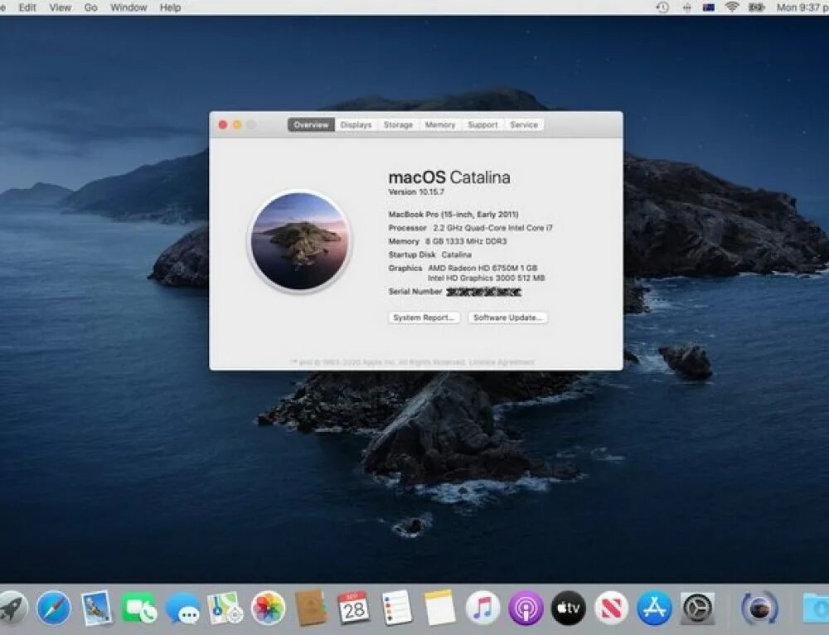Switch to the Service tab
This screenshot has width=829, height=635.
524,125
